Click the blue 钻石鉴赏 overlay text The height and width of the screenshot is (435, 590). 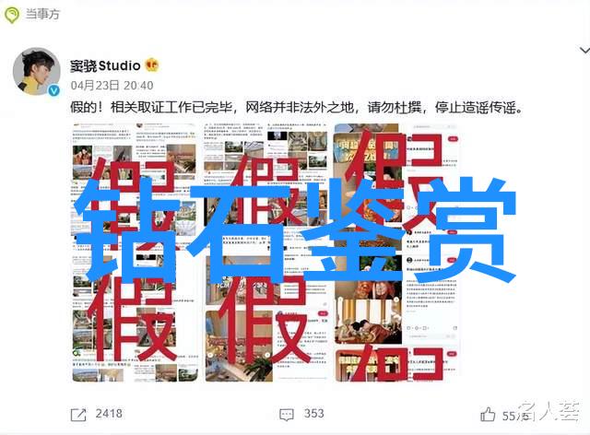click(x=296, y=229)
